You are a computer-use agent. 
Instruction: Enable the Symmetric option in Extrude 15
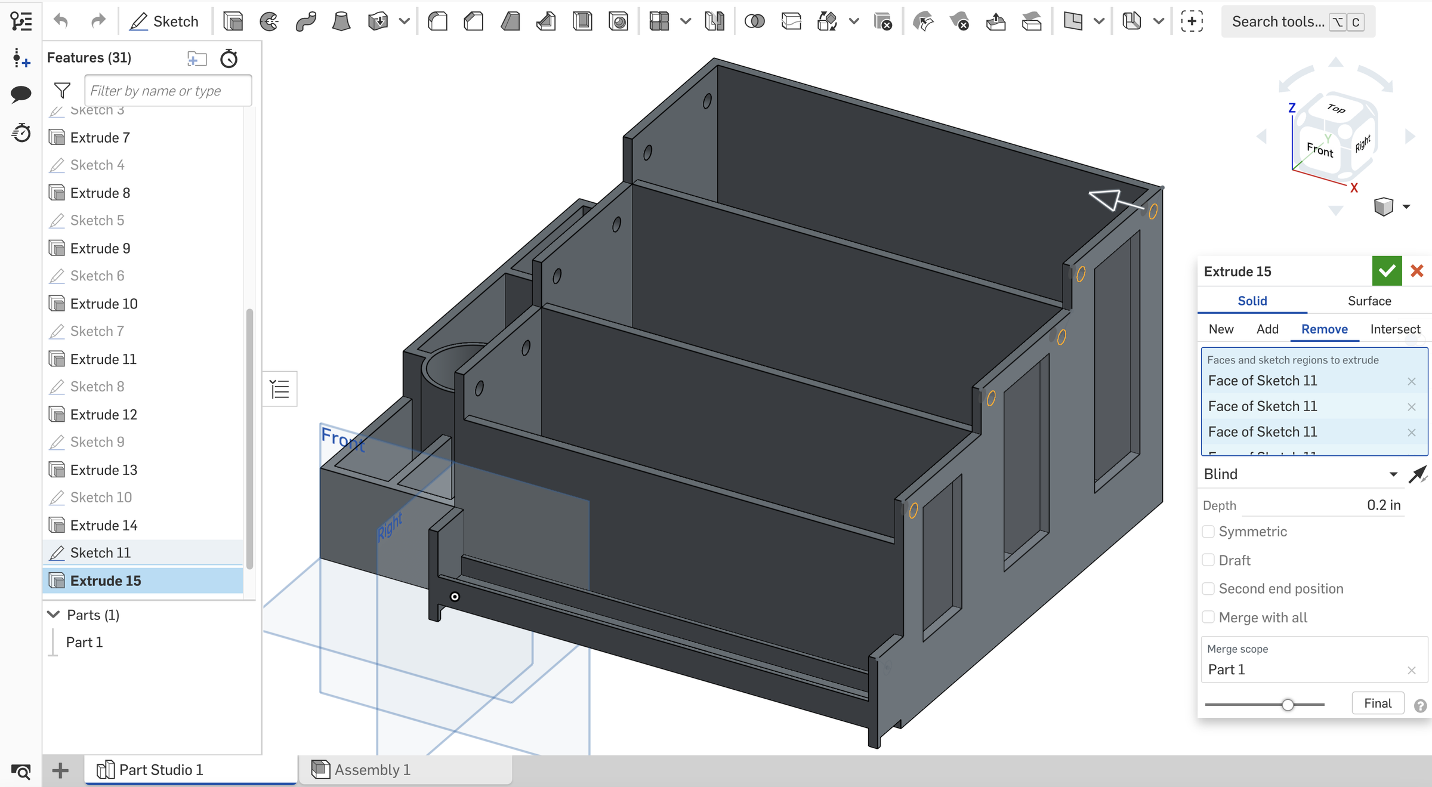pos(1209,531)
